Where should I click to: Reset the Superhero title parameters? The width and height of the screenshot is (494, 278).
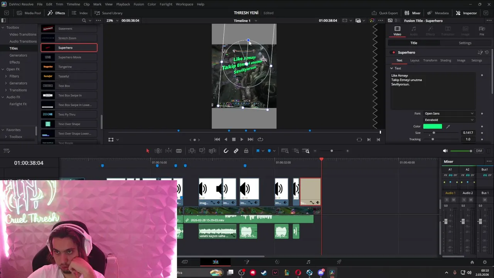(x=487, y=52)
